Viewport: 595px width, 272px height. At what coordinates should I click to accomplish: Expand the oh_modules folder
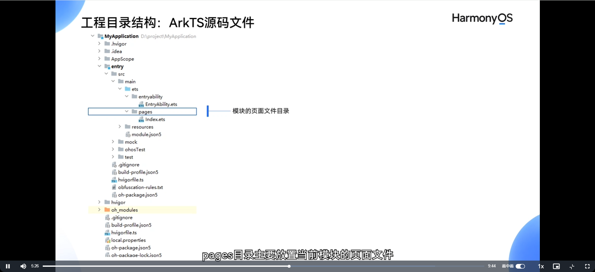tap(99, 210)
